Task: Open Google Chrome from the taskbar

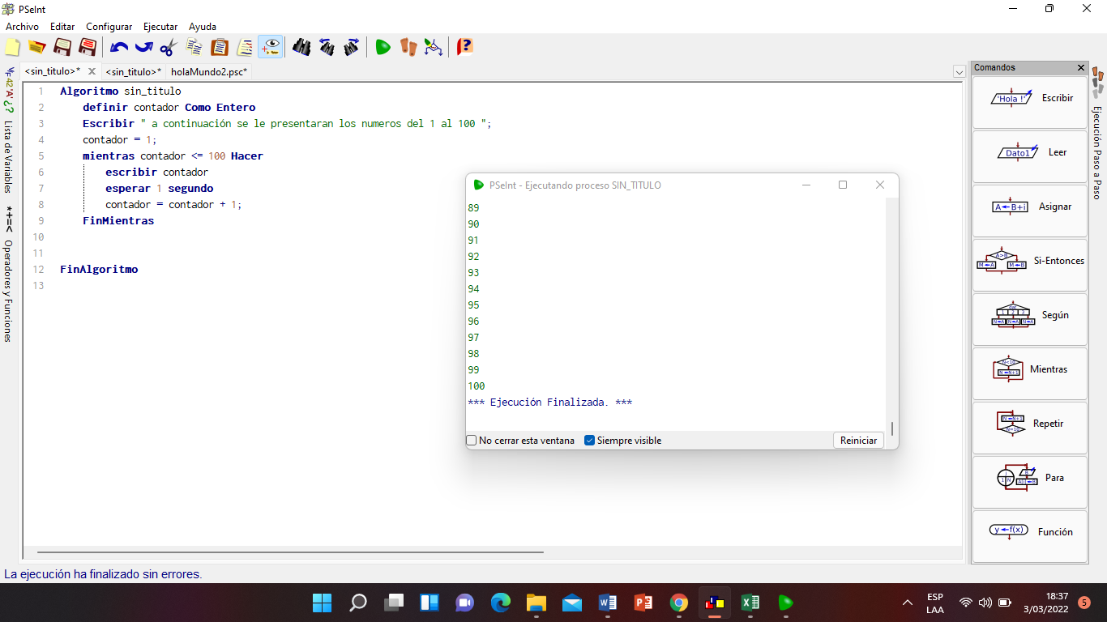Action: pos(679,603)
